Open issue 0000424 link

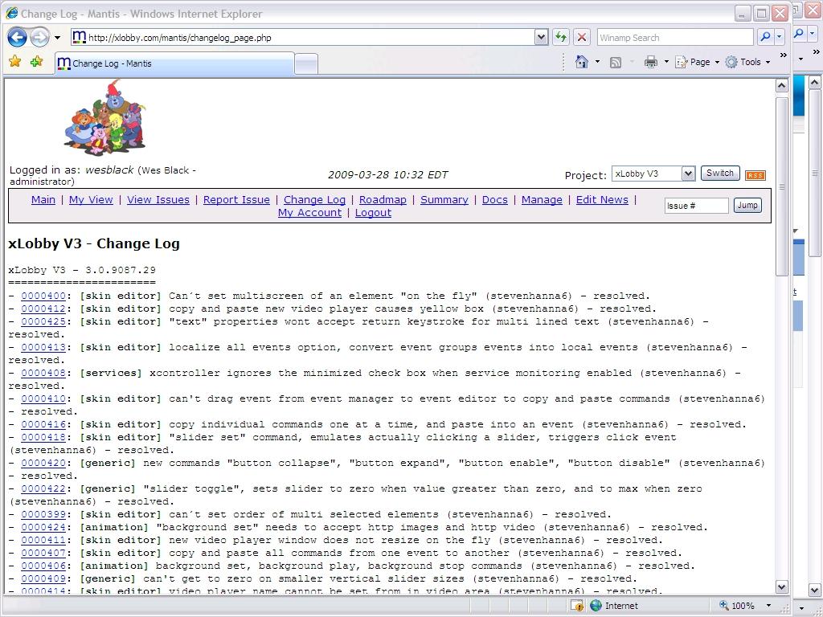click(43, 527)
